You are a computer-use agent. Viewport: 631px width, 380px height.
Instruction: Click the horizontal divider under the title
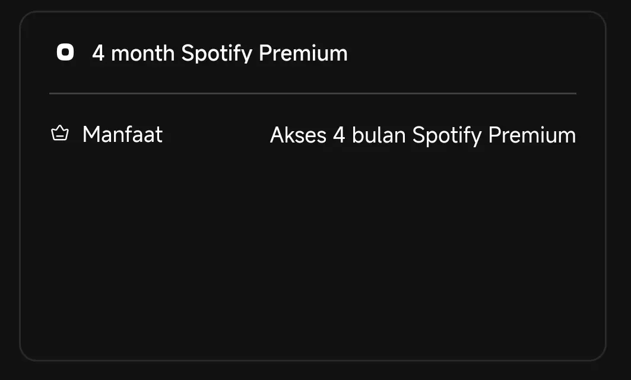(313, 93)
